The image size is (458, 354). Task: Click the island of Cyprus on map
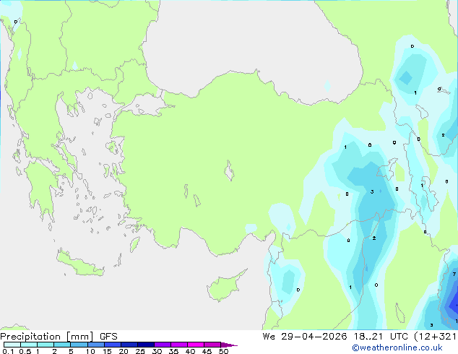225,286
